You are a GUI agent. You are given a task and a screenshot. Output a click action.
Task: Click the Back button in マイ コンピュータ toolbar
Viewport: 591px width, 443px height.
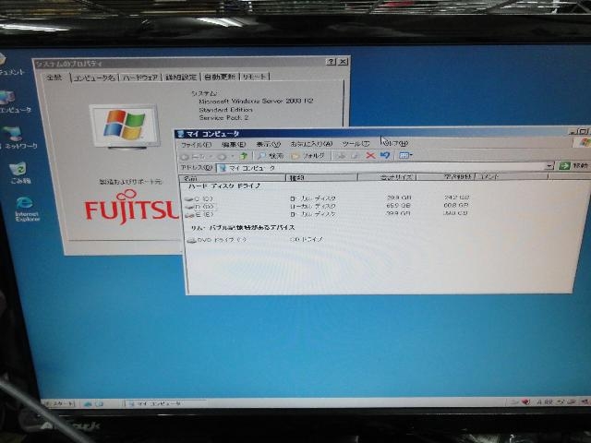click(x=192, y=156)
